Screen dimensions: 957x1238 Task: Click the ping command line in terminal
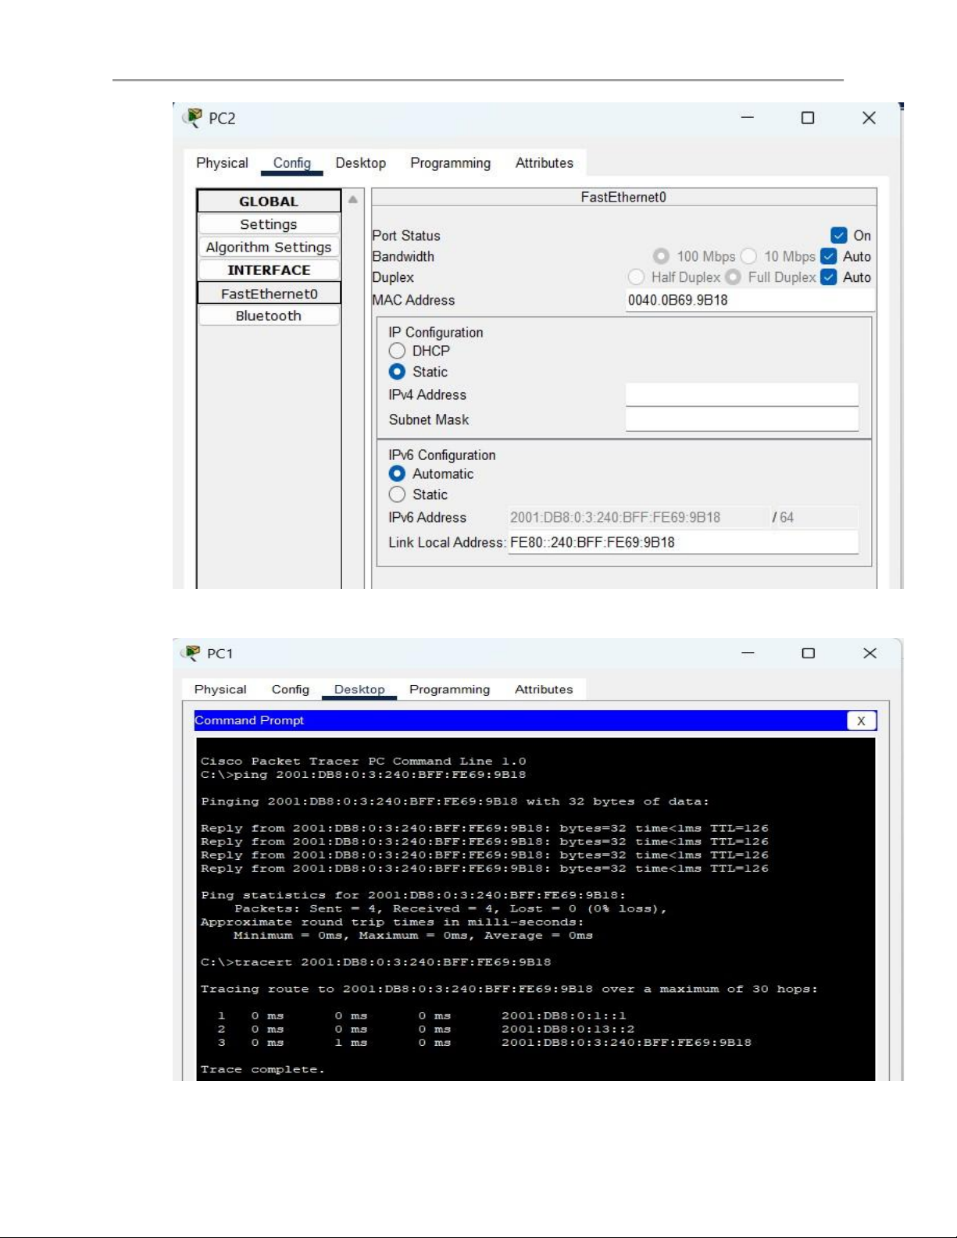click(x=363, y=775)
